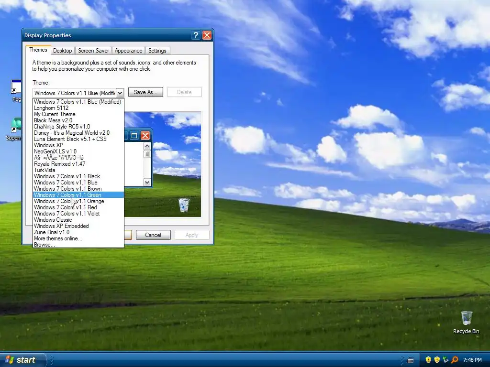This screenshot has width=490, height=367.
Task: Select My Current Theme option
Action: coord(78,114)
